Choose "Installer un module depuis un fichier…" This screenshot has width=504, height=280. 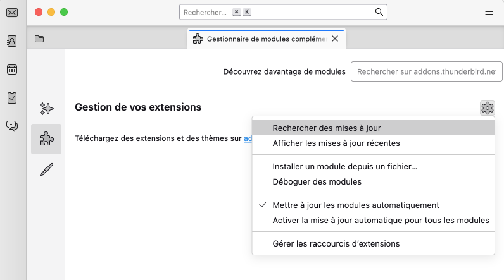point(344,167)
